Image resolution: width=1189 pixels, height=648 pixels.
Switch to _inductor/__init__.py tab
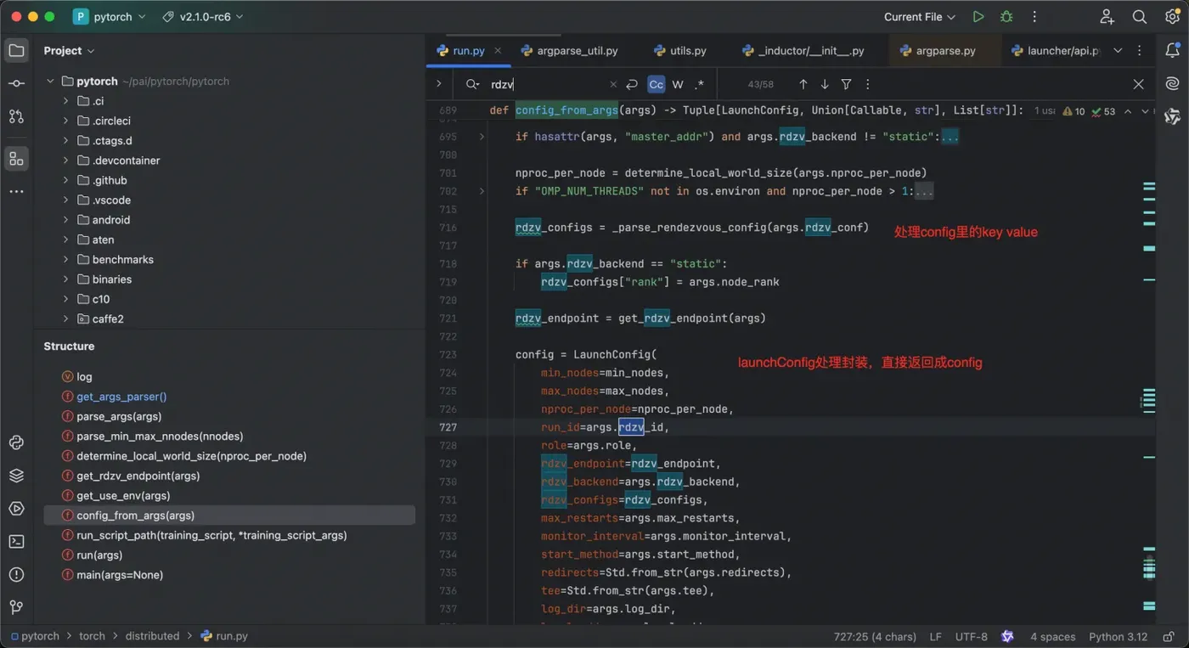803,51
